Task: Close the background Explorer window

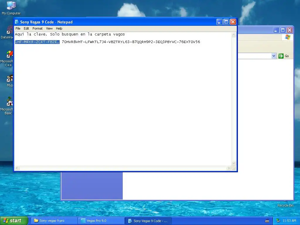Action: (290, 30)
